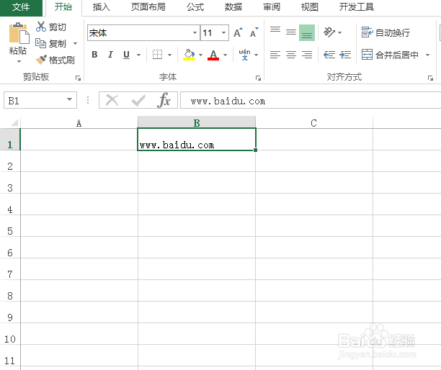The width and height of the screenshot is (441, 370).
Task: Toggle Underline formatting
Action: click(x=127, y=55)
